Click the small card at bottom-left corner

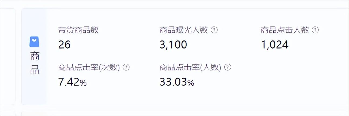[x=8, y=113]
